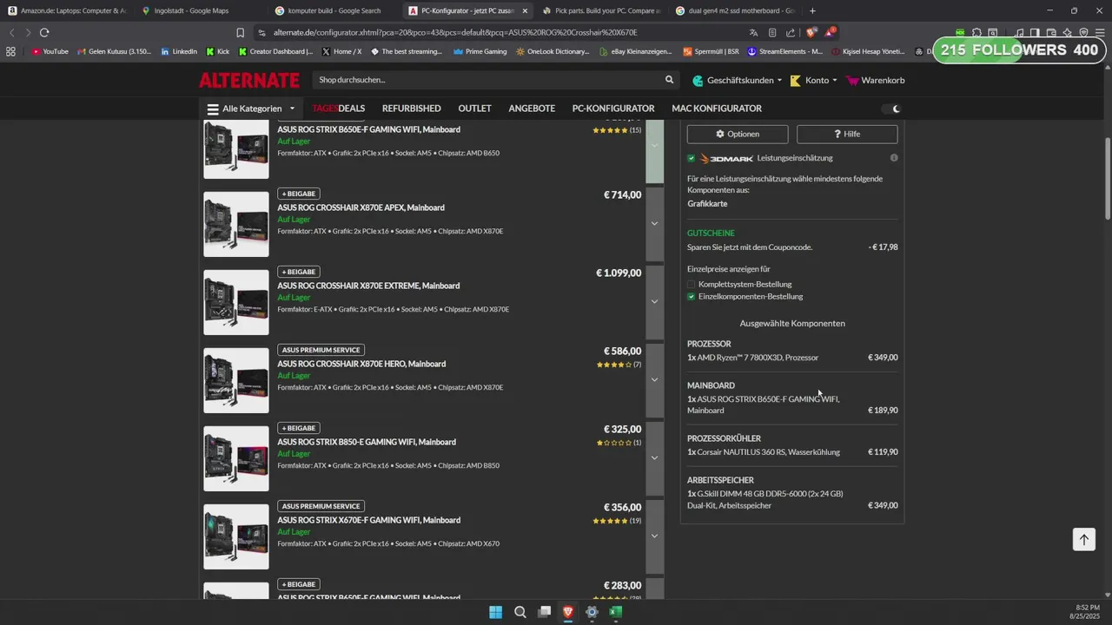Open Alle Kategorien menu
Screen dimensions: 1112x625
pos(251,109)
